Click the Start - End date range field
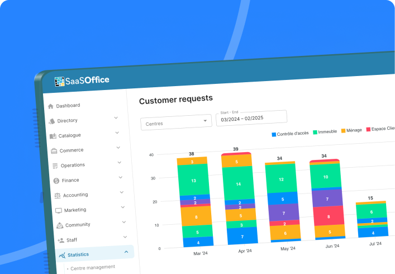The width and height of the screenshot is (395, 274). point(251,118)
